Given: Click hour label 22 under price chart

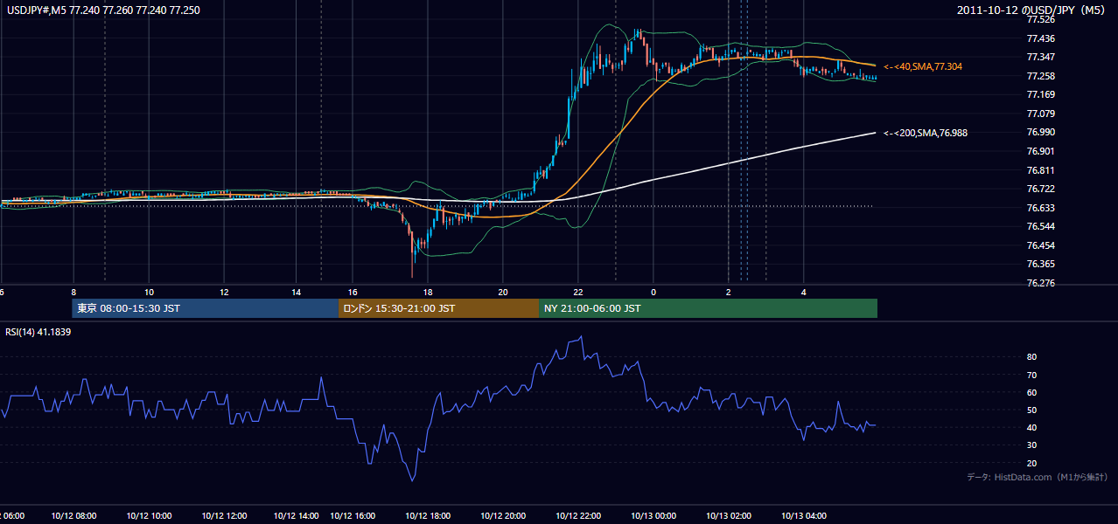Looking at the screenshot, I should [x=578, y=292].
